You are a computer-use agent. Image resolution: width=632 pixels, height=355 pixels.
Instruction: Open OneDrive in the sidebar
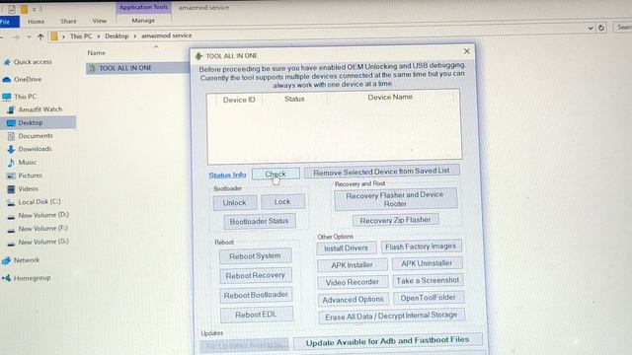(x=28, y=79)
